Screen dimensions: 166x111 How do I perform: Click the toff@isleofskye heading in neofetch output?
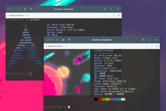(x=104, y=50)
